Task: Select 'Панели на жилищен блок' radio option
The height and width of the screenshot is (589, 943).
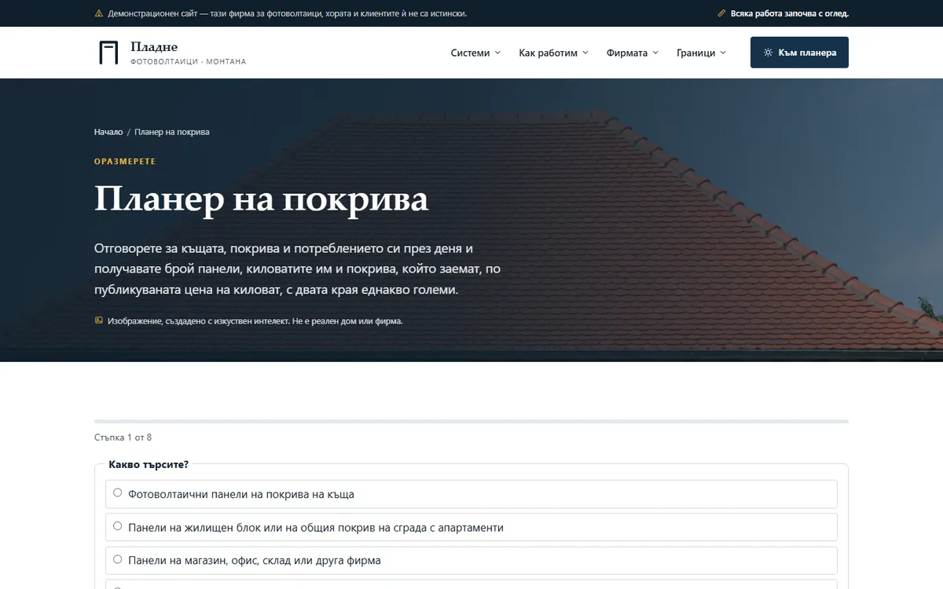Action: point(118,526)
